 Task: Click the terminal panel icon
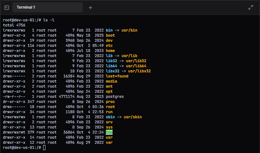(x=7, y=8)
